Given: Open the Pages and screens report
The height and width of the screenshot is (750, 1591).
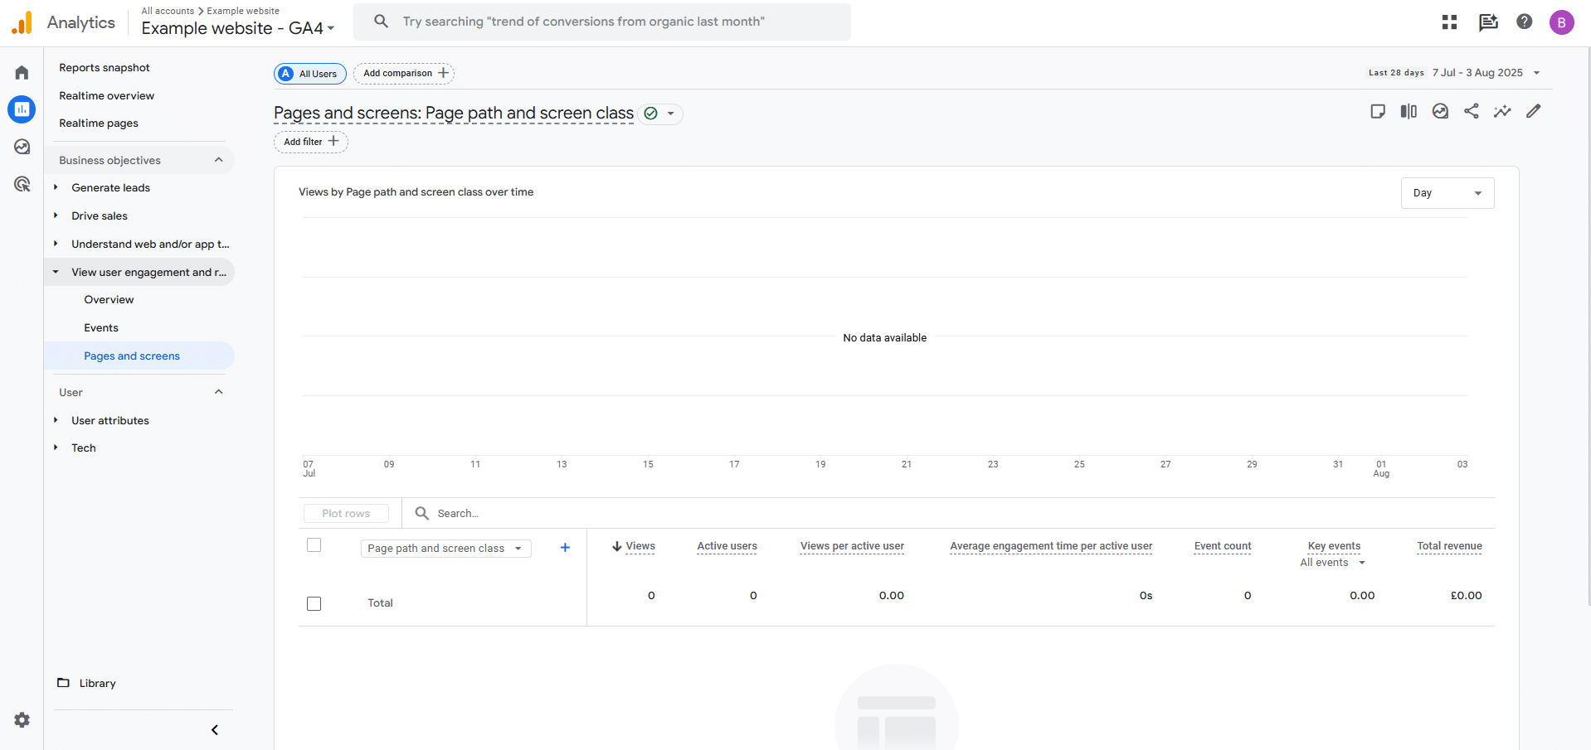Looking at the screenshot, I should click(131, 356).
